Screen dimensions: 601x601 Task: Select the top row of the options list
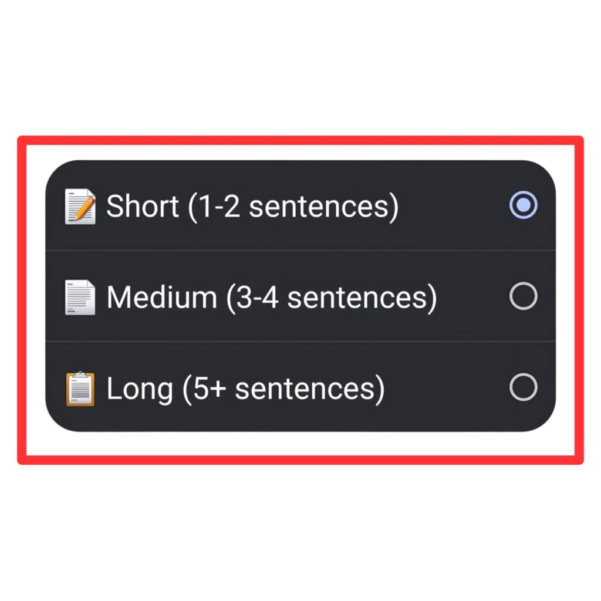click(x=293, y=207)
